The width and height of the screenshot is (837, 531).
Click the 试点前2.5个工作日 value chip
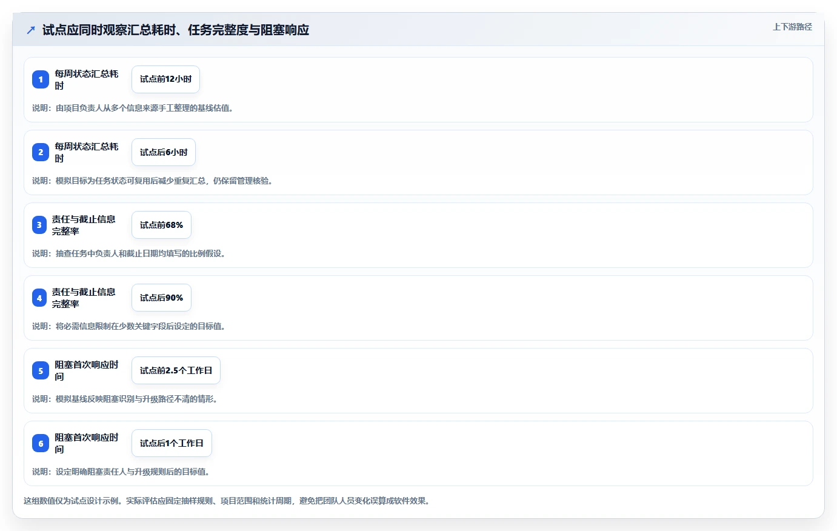(176, 370)
